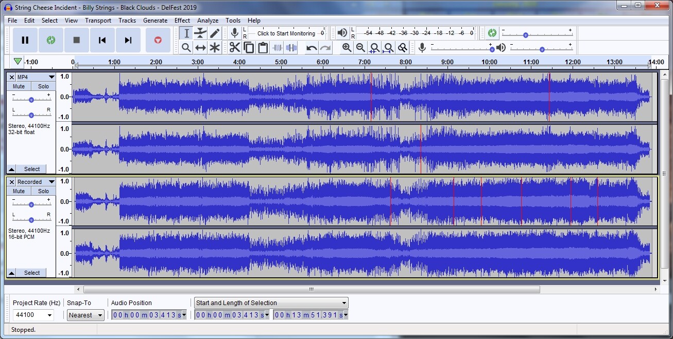This screenshot has height=339, width=673.
Task: Click the Silence audio icon
Action: [291, 48]
